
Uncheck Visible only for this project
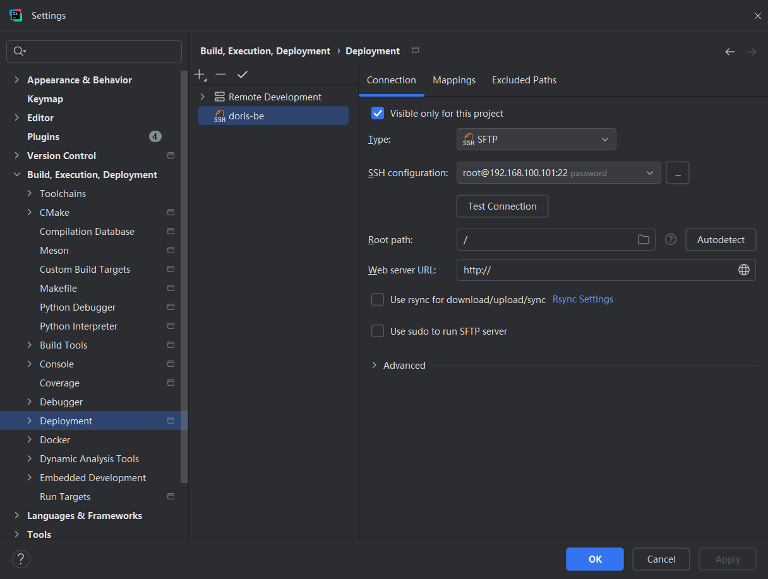tap(378, 113)
